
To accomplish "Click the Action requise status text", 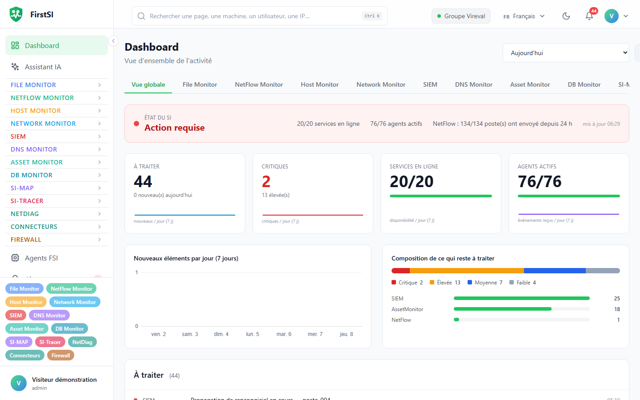I will (x=175, y=128).
